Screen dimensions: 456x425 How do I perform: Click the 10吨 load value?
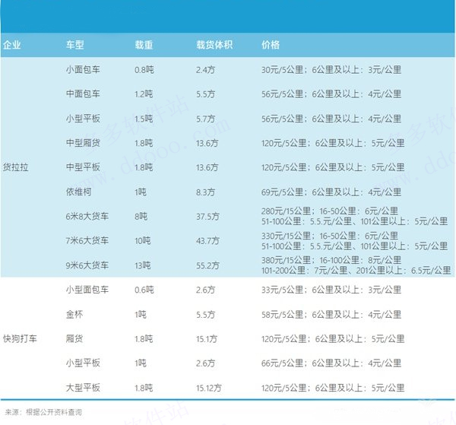pyautogui.click(x=143, y=241)
